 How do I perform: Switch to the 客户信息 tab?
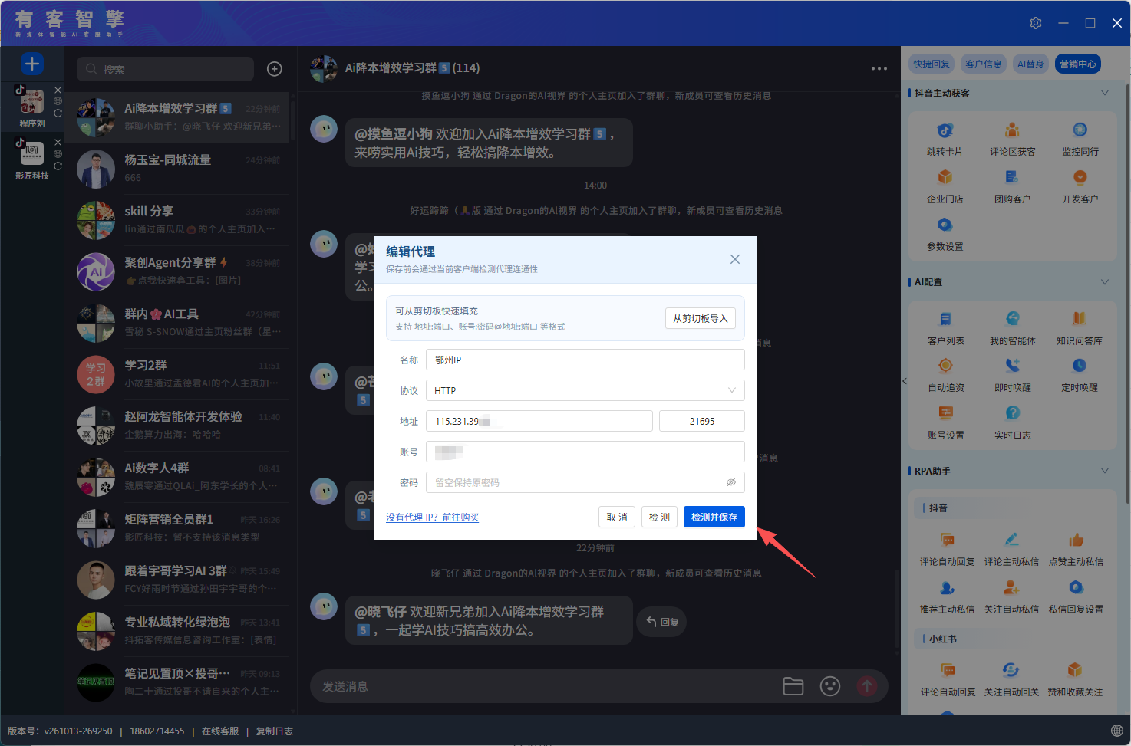click(x=984, y=64)
